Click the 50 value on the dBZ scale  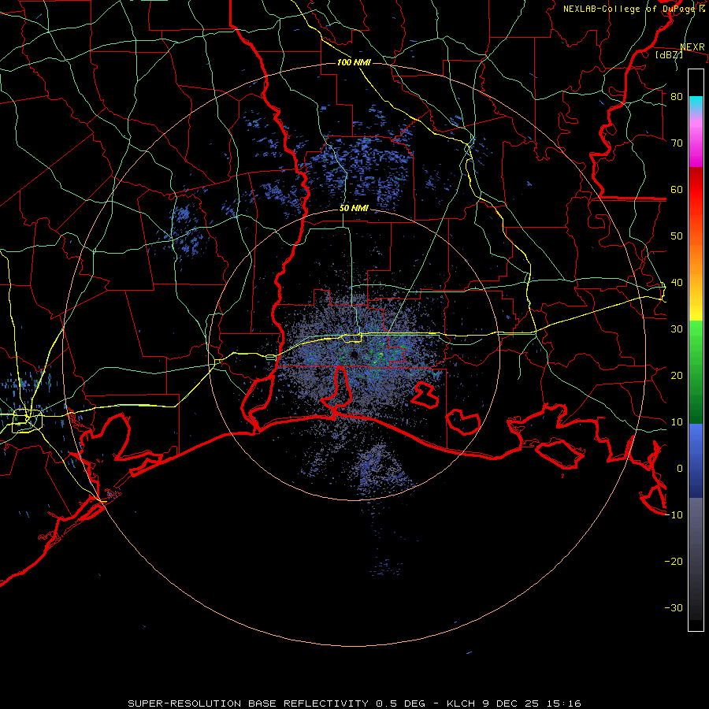[x=677, y=236]
